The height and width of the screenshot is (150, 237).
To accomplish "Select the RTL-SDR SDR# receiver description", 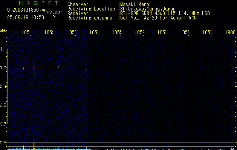I will coord(165,13).
